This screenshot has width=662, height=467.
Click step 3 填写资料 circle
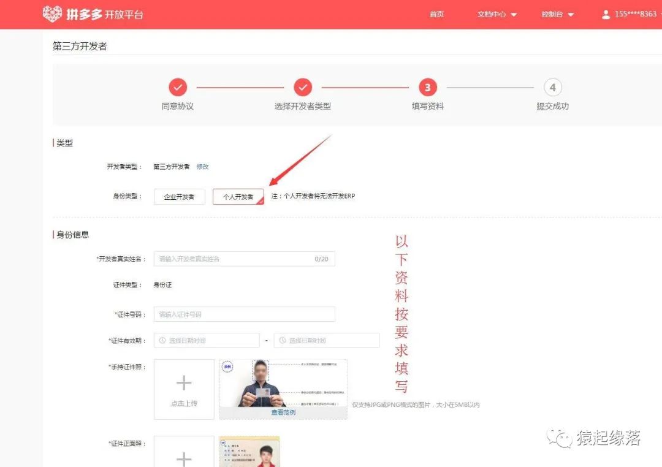[428, 88]
